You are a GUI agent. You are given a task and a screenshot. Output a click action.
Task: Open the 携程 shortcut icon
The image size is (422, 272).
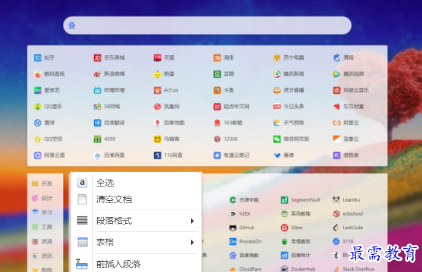pyautogui.click(x=337, y=58)
